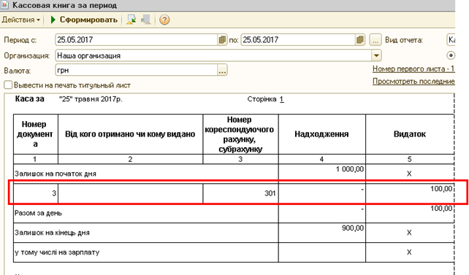Click the greyed-out save settings icon
This screenshot has height=275, width=469.
146,20
